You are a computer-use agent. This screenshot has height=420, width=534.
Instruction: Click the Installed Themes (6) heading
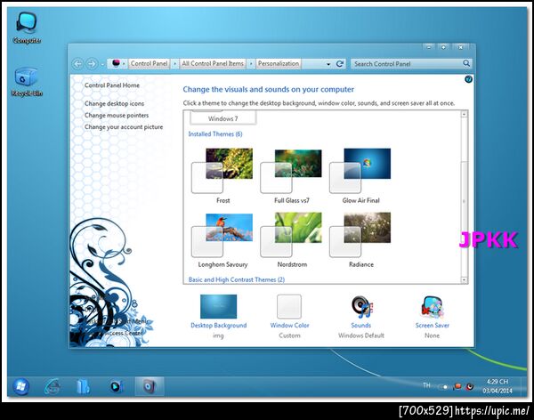(215, 133)
